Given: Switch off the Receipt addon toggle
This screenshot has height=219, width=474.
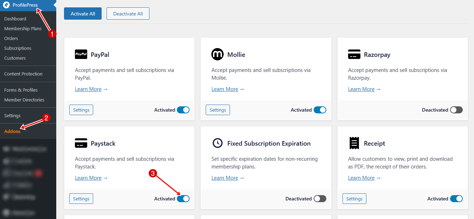Looking at the screenshot, I should pos(456,199).
